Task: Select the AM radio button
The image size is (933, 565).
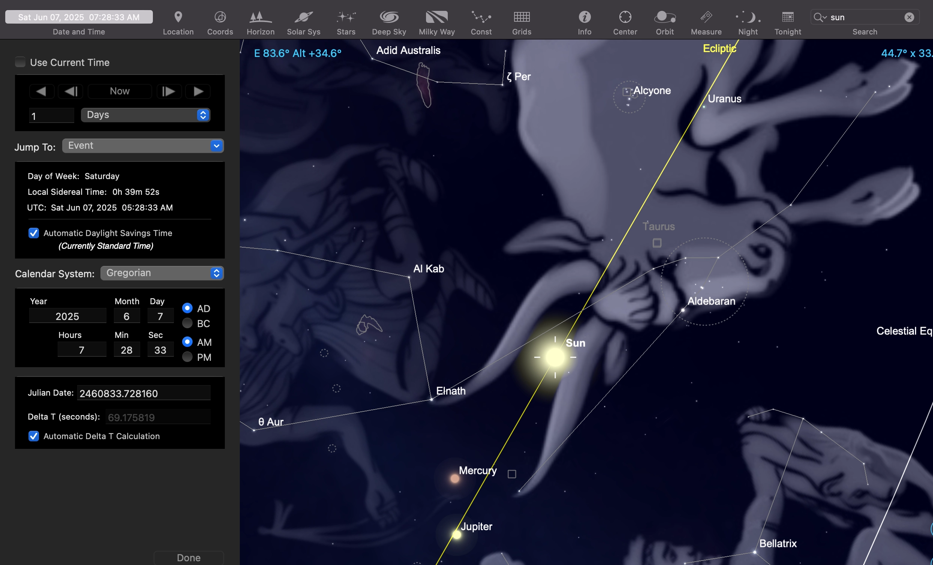Action: 187,342
